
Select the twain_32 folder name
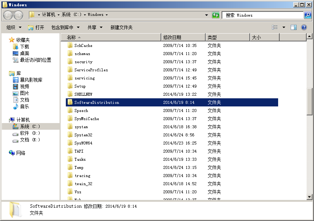point(84,184)
